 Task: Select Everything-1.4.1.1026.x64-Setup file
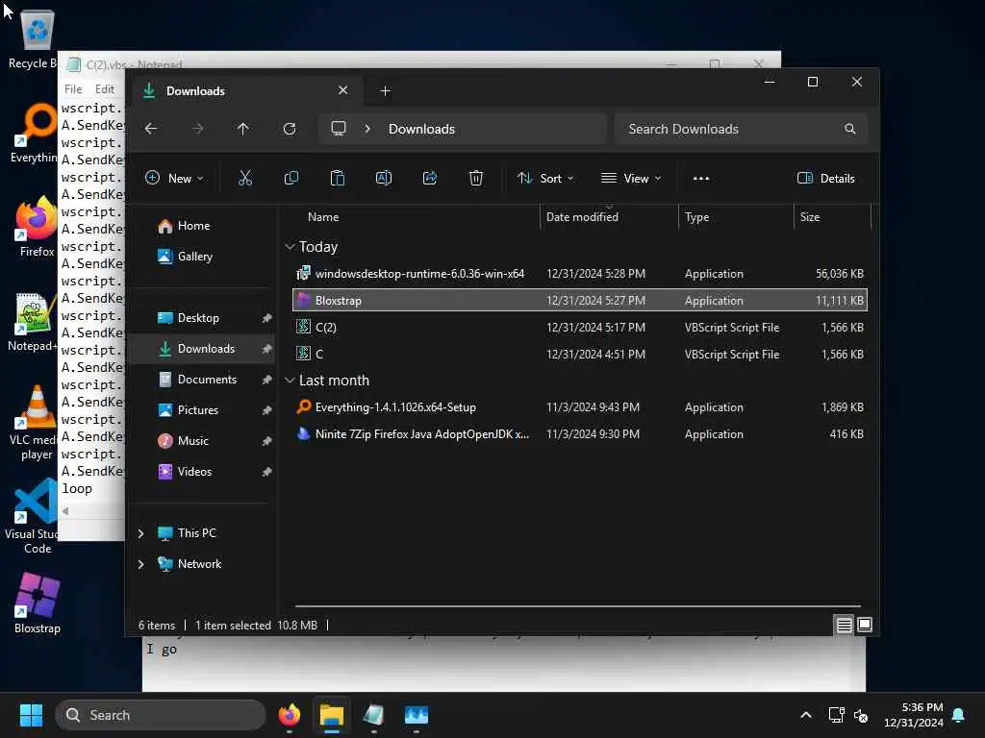[x=580, y=407]
